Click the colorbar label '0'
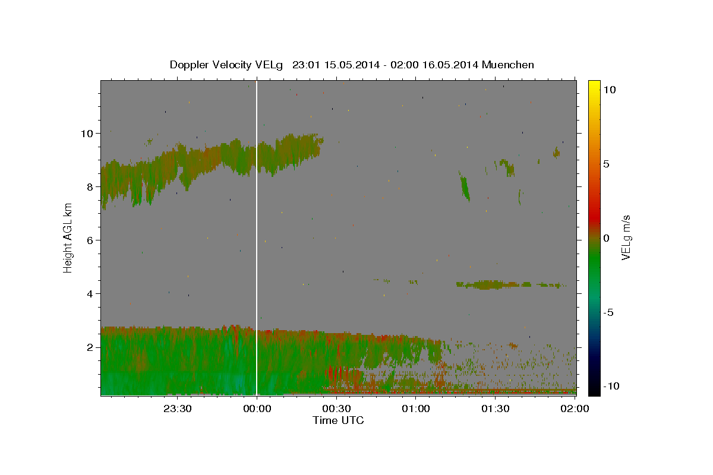 click(606, 238)
